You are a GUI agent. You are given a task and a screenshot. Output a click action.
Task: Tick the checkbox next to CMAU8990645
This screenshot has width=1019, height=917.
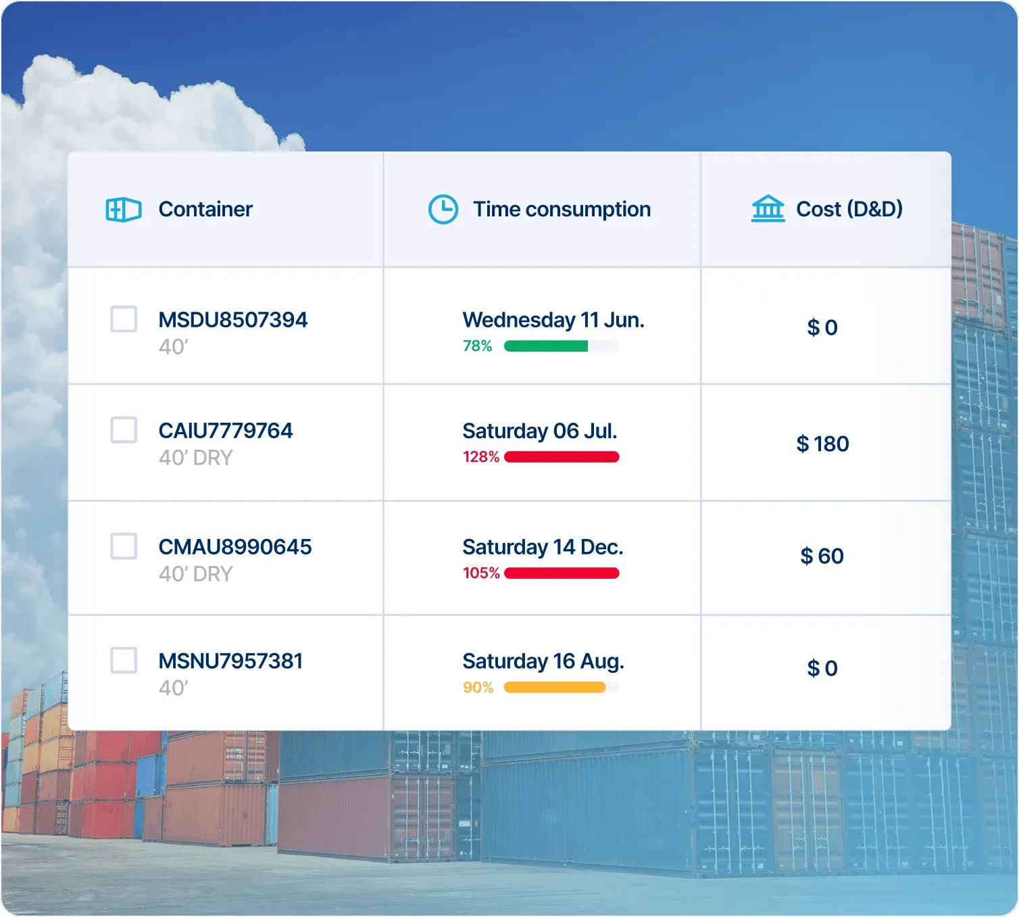tap(124, 546)
